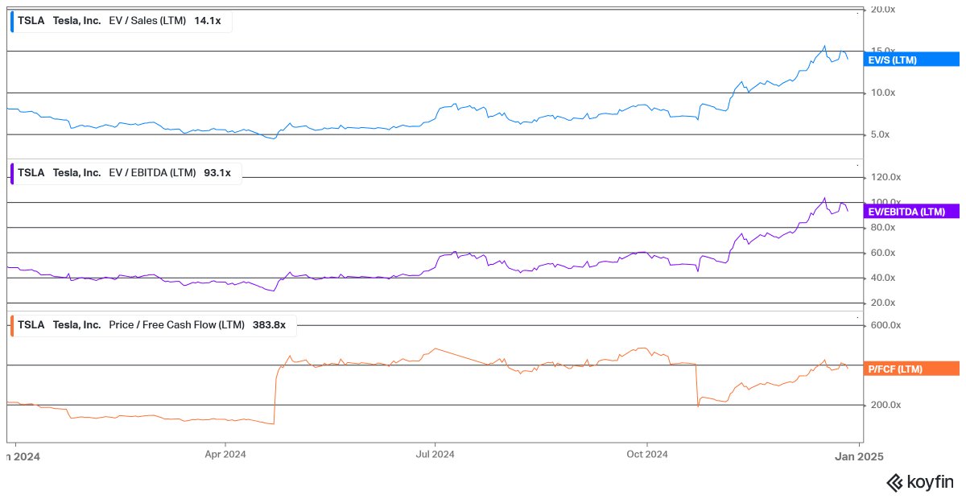Select the purple legend bar beside EV / EBITDA
966x499 pixels.
click(10, 172)
